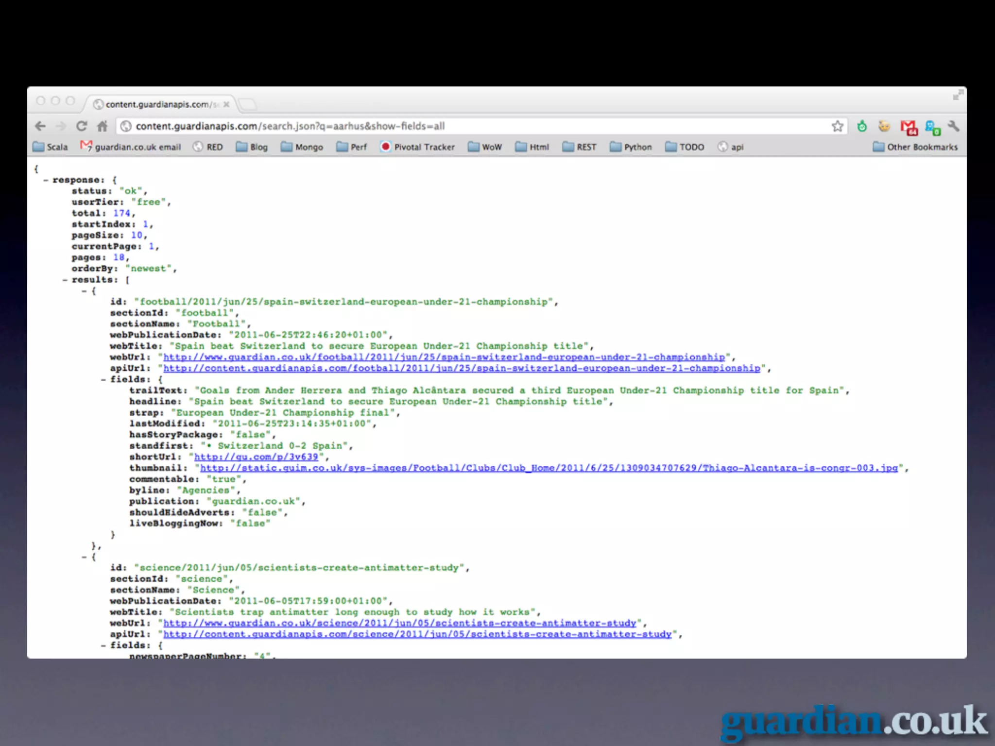Image resolution: width=995 pixels, height=746 pixels.
Task: Enter fullscreen with top-right arrows icon
Action: point(958,95)
